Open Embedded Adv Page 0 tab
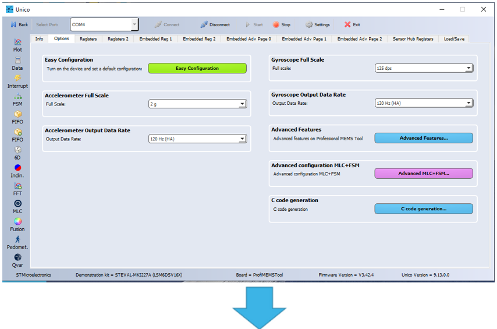Image resolution: width=497 pixels, height=329 pixels. pos(249,38)
